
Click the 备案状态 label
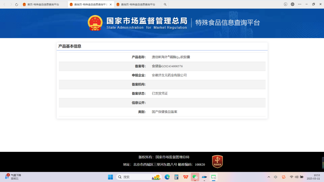(139, 93)
